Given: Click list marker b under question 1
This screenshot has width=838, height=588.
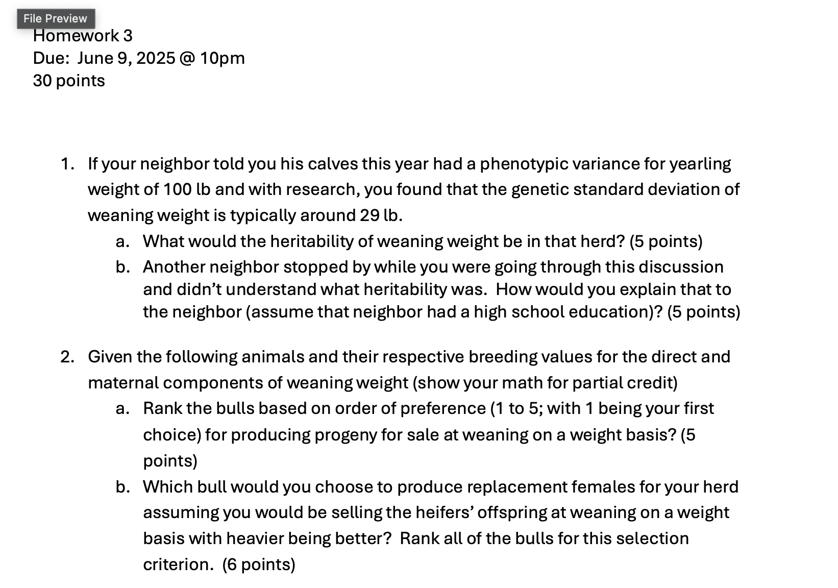Looking at the screenshot, I should [x=122, y=267].
